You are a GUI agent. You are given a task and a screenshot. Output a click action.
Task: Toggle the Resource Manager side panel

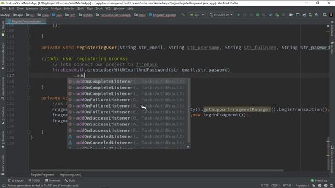click(3, 56)
